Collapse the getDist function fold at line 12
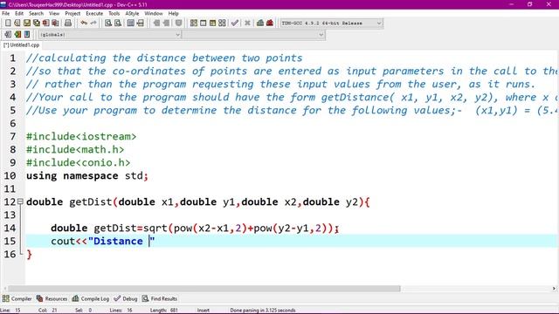The width and height of the screenshot is (559, 314). pos(20,201)
